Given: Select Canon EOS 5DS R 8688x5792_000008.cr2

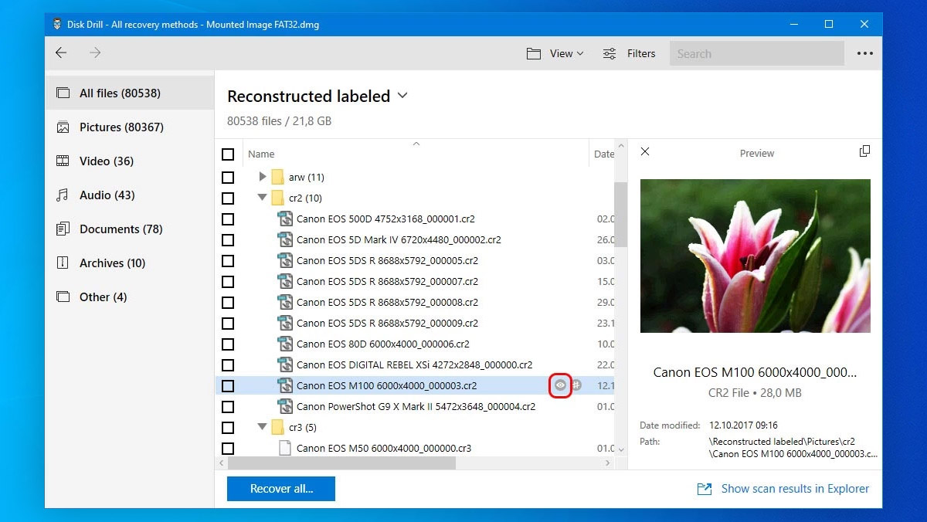Looking at the screenshot, I should pyautogui.click(x=387, y=303).
